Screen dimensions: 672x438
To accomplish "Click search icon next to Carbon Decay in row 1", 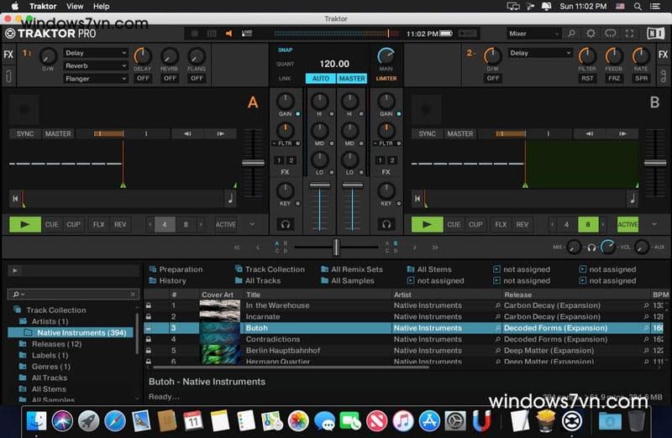I will (497, 305).
